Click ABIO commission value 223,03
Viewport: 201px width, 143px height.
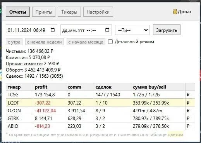(74, 126)
